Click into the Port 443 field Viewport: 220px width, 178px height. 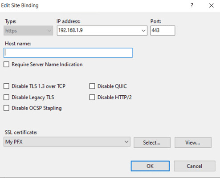pyautogui.click(x=163, y=31)
